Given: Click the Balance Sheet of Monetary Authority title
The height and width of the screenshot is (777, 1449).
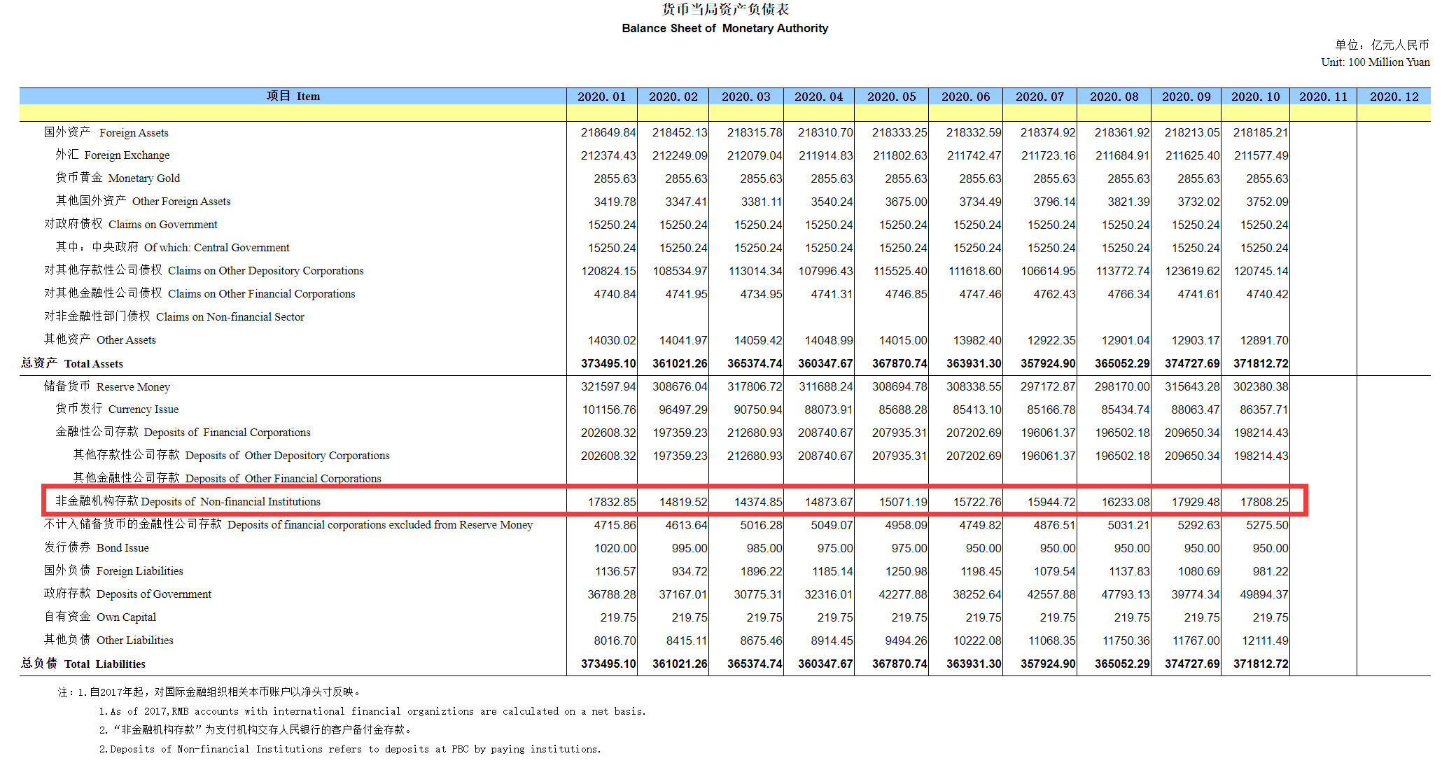Looking at the screenshot, I should pos(724,28).
